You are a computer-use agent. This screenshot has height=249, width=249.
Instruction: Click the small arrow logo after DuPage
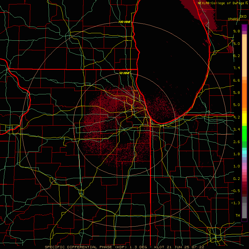(246, 3)
